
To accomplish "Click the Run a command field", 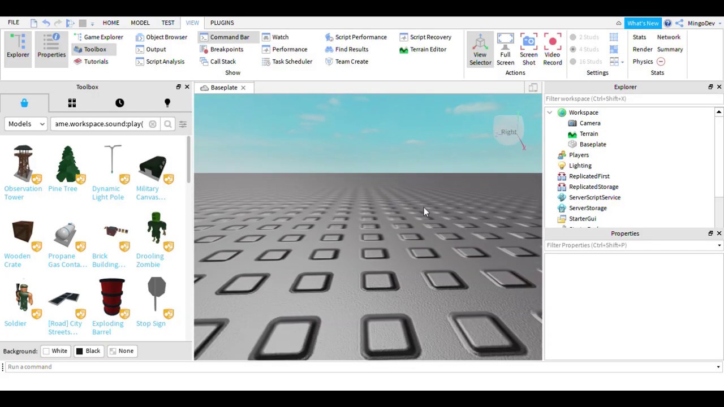I will coord(359,367).
